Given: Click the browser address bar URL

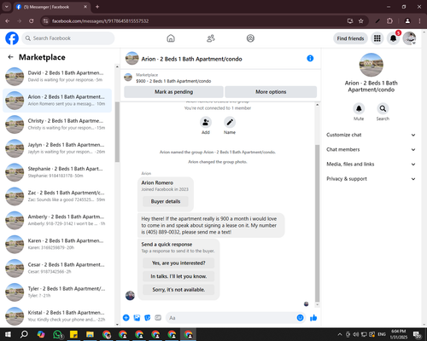Looking at the screenshot, I should point(100,21).
